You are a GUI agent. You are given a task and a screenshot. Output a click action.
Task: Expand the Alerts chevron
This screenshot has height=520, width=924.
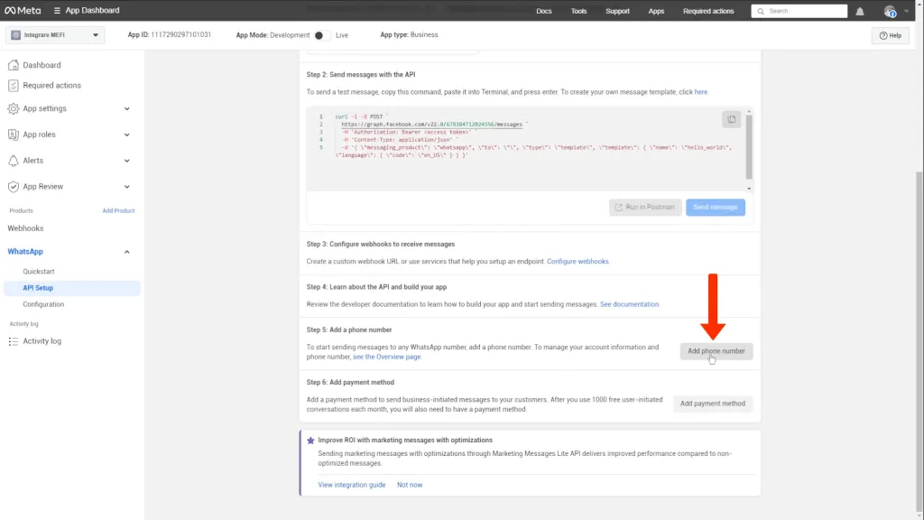[126, 161]
